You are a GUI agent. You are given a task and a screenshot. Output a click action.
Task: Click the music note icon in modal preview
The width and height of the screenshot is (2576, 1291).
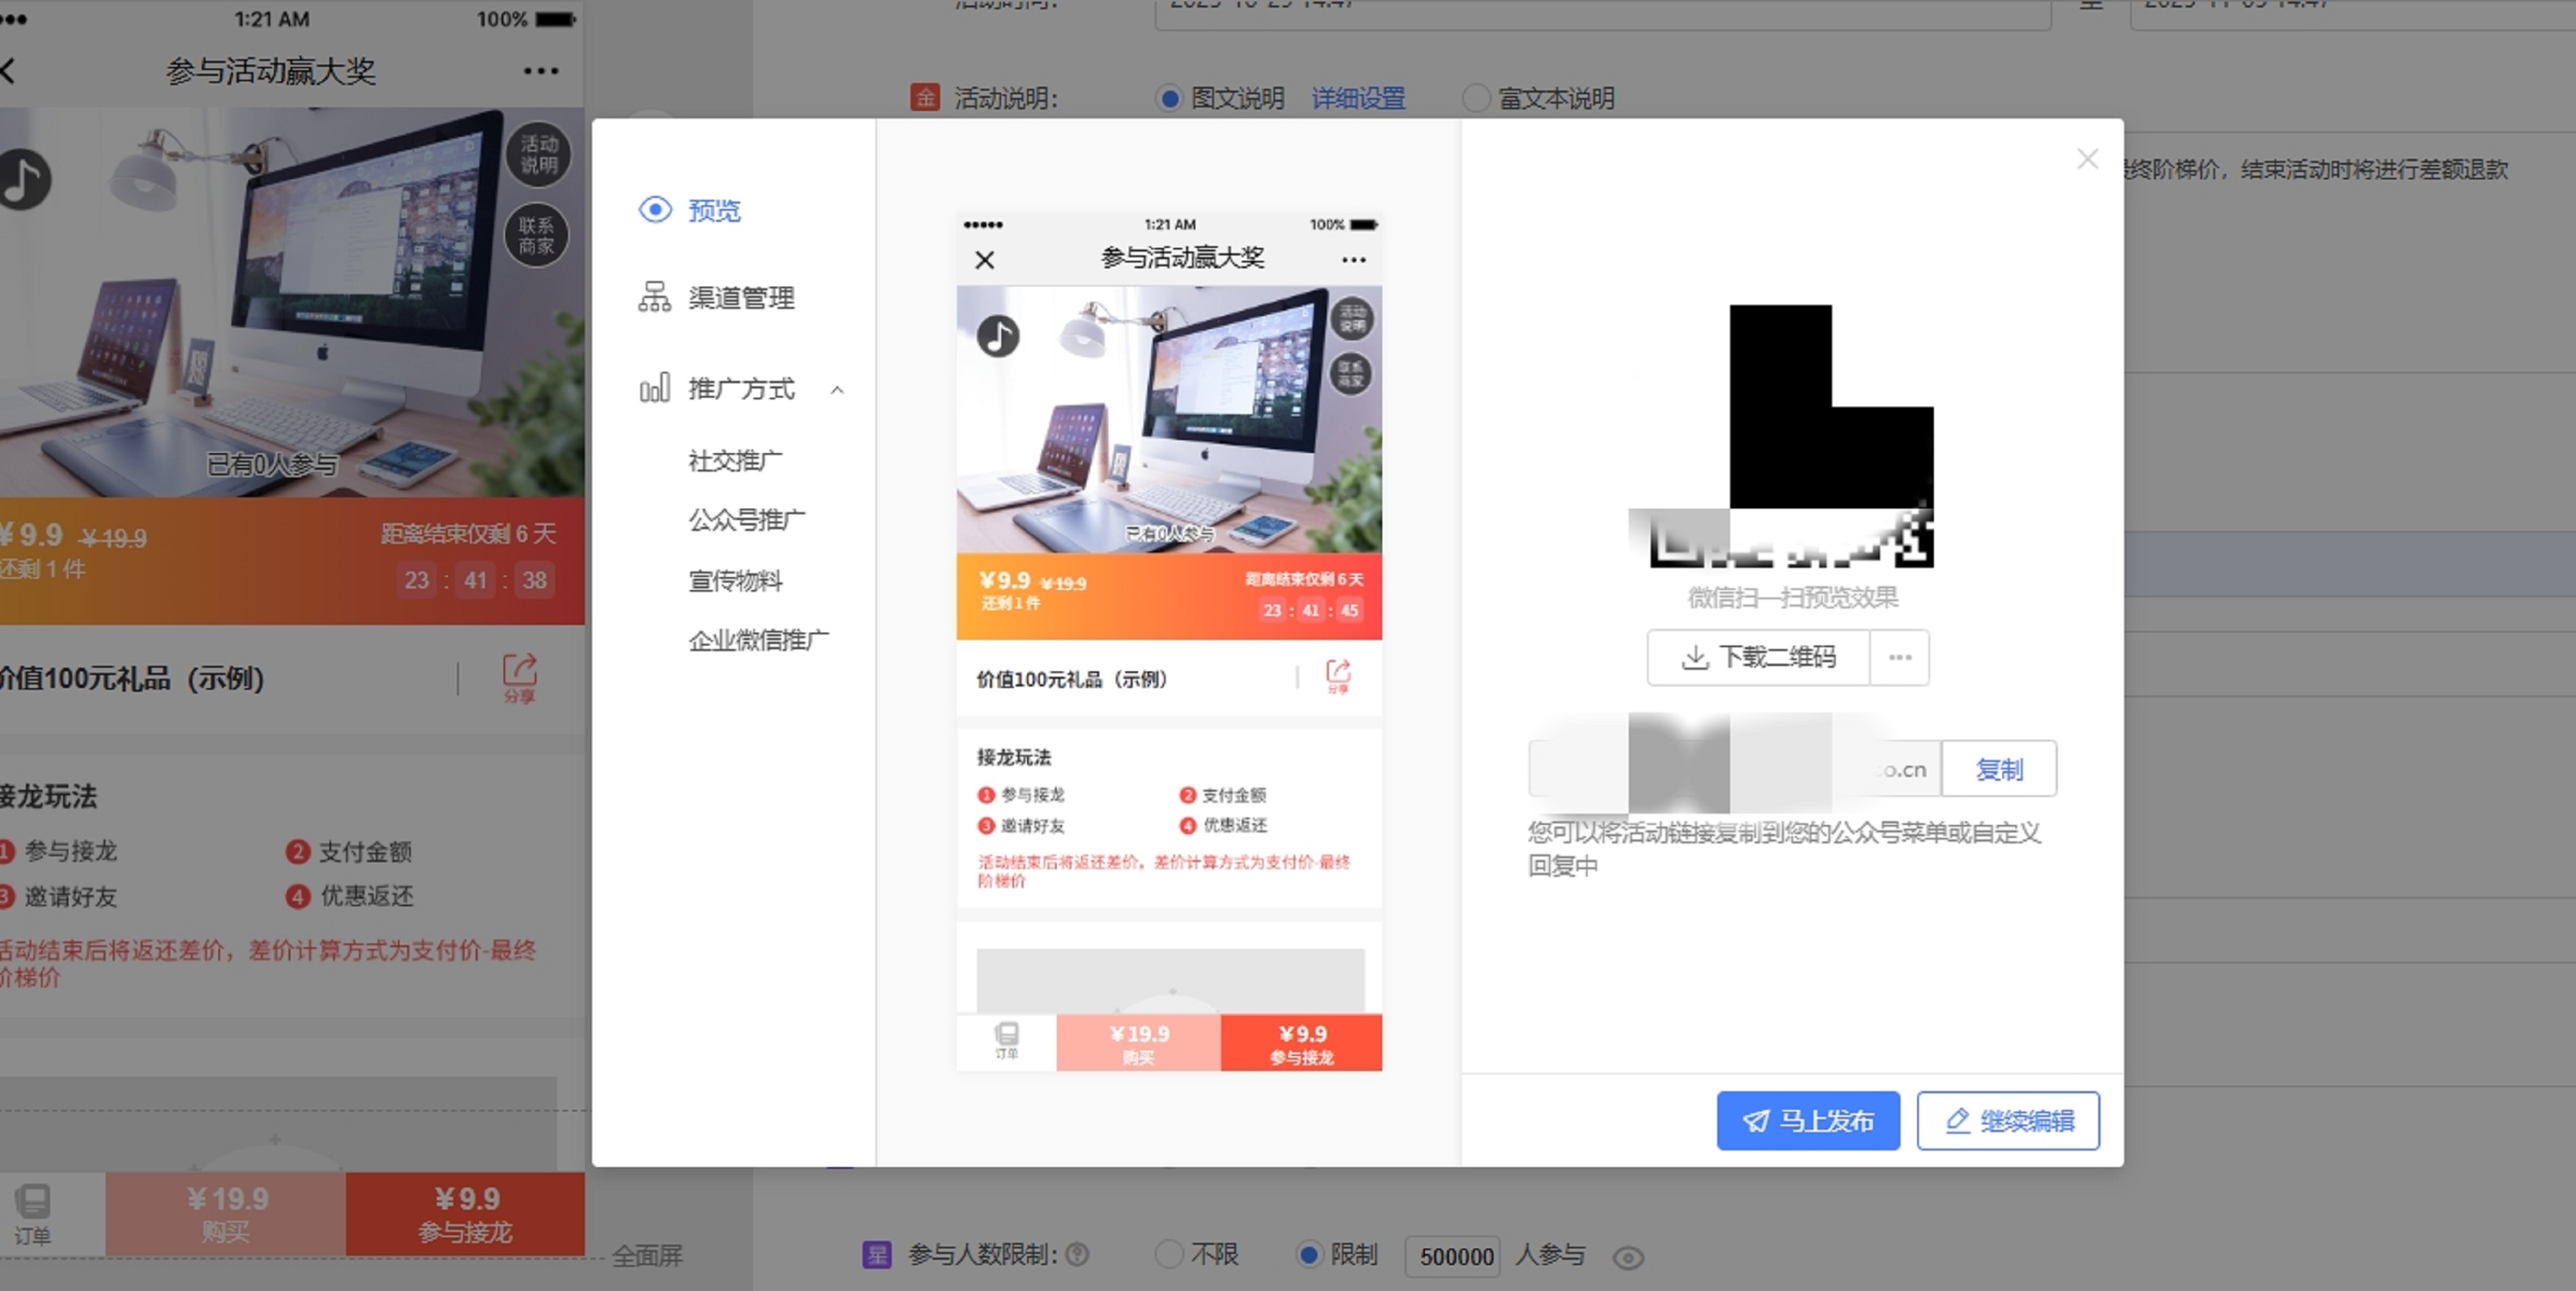pyautogui.click(x=998, y=336)
